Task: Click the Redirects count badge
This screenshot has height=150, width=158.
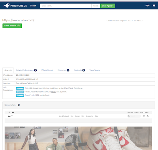Action: click(84, 70)
